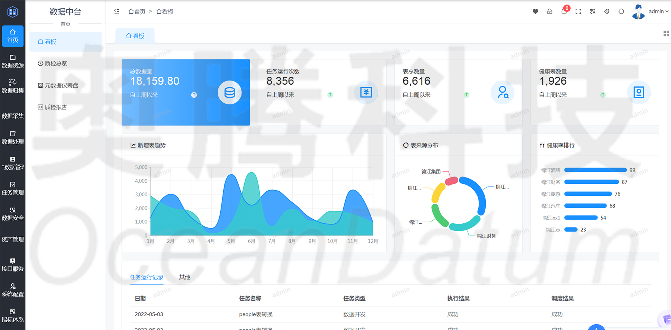Click the 表来源分布 chart title
The height and width of the screenshot is (330, 671).
coord(420,145)
